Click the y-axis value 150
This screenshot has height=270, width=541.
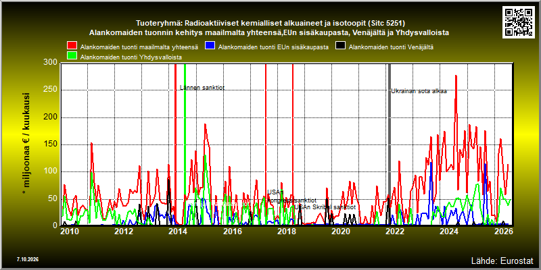click(x=51, y=144)
